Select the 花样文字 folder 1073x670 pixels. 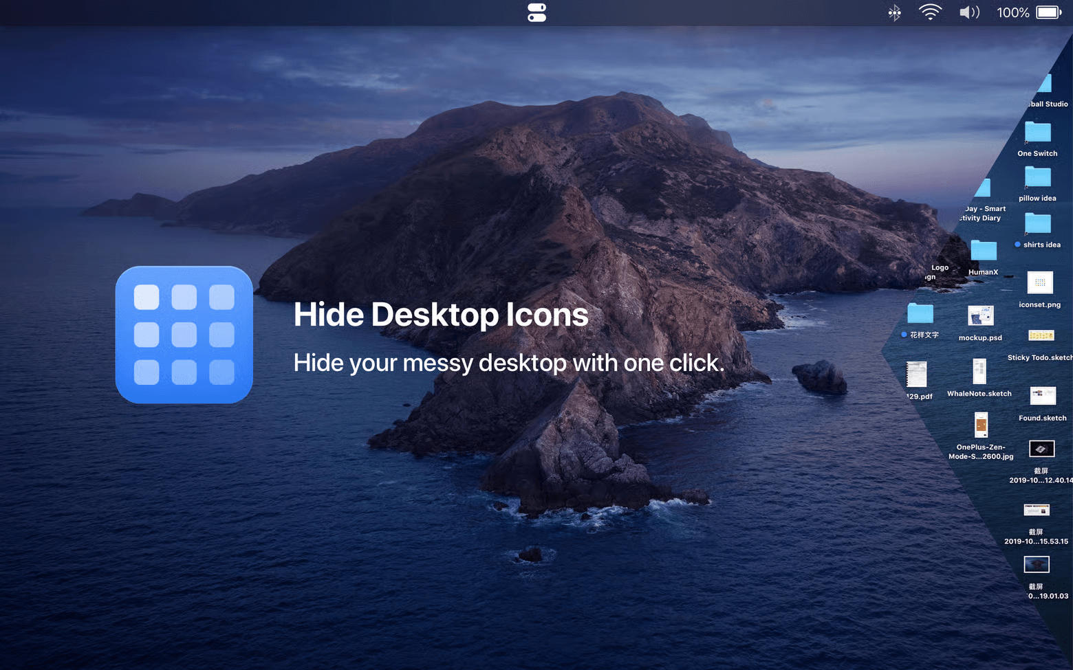point(920,313)
